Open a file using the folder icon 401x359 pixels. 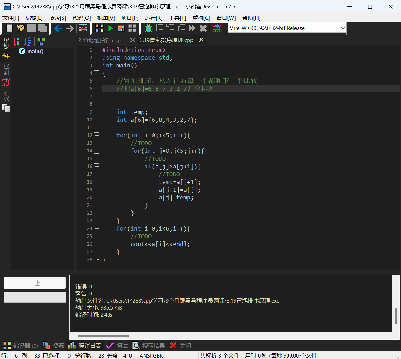click(20, 28)
